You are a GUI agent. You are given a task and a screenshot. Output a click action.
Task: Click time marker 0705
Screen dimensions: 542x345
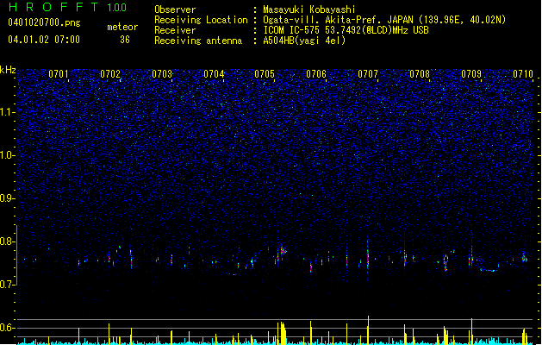265,74
